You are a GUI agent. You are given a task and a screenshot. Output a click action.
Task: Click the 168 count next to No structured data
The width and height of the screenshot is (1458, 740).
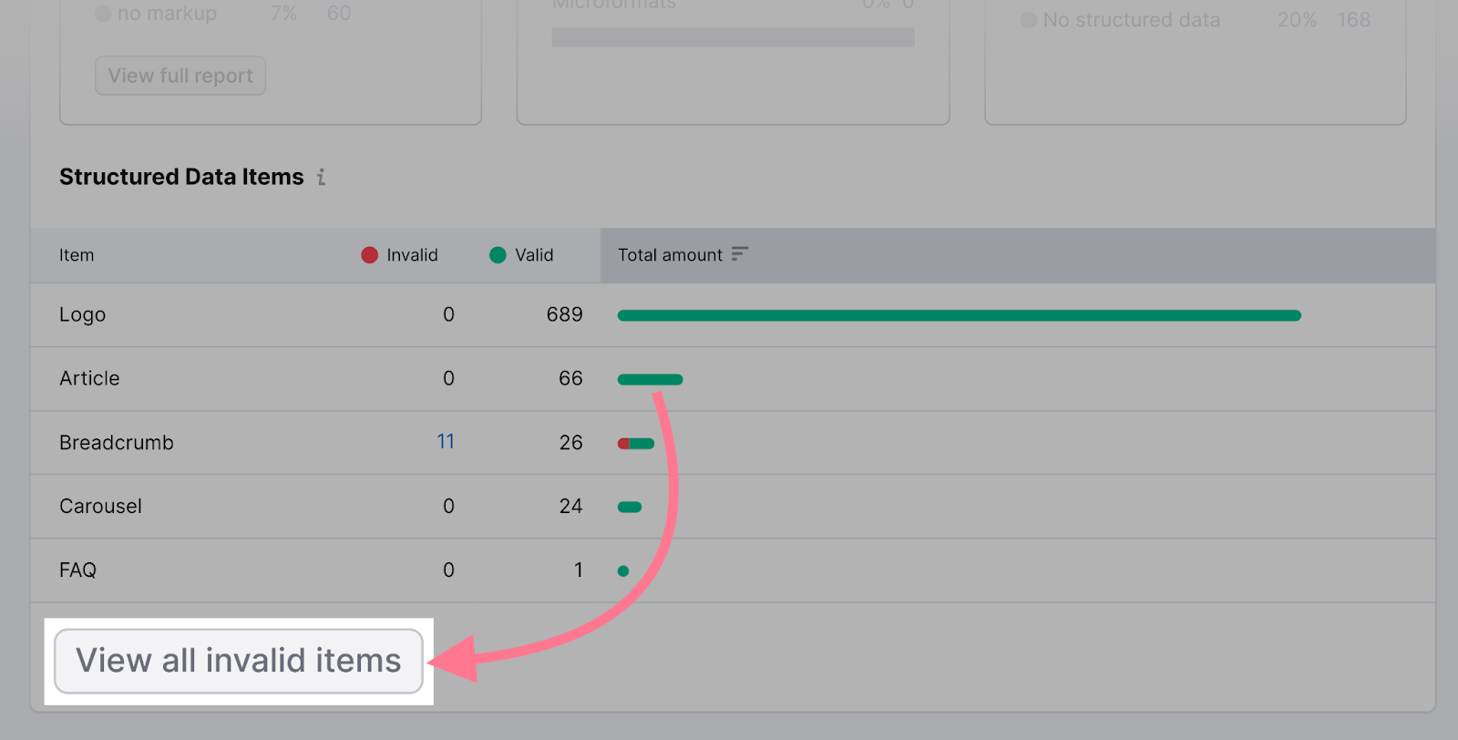pyautogui.click(x=1354, y=19)
